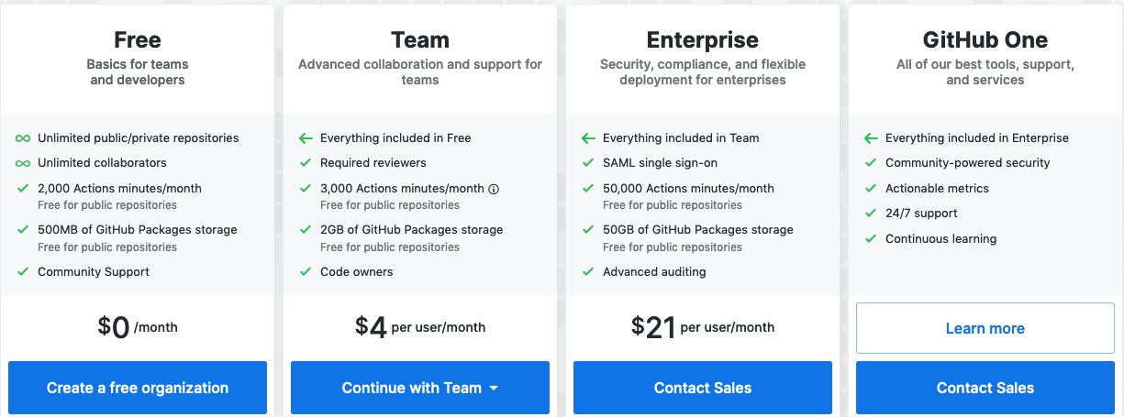The image size is (1124, 417).
Task: Open the Continue with Team dropdown caret
Action: pyautogui.click(x=494, y=389)
